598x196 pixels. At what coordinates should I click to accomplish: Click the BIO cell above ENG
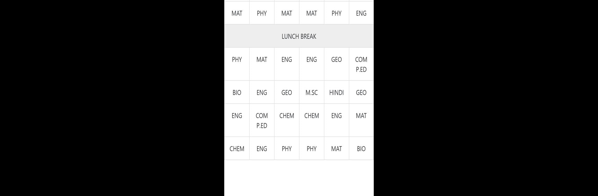click(237, 92)
